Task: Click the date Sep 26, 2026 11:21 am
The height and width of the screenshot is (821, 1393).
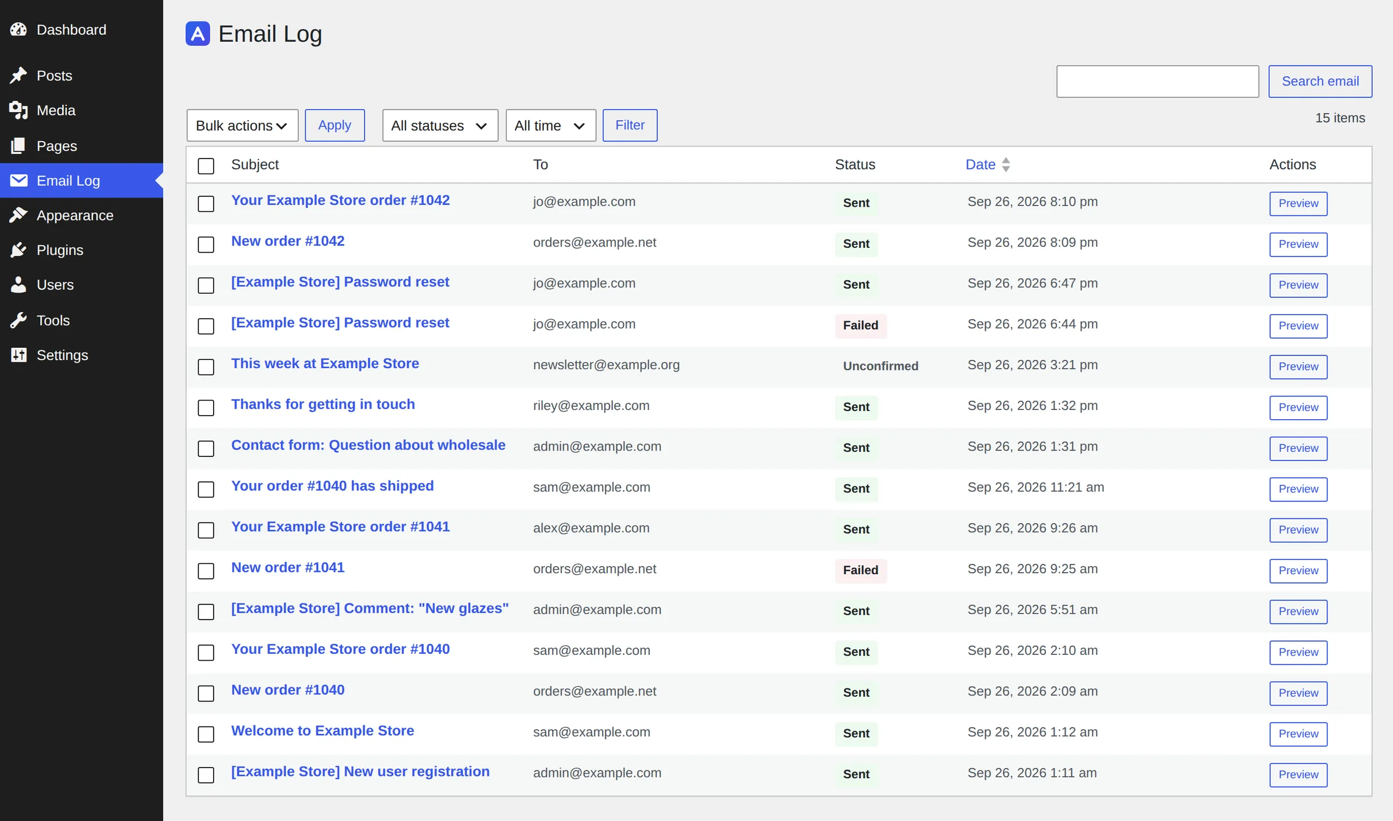Action: (1035, 488)
